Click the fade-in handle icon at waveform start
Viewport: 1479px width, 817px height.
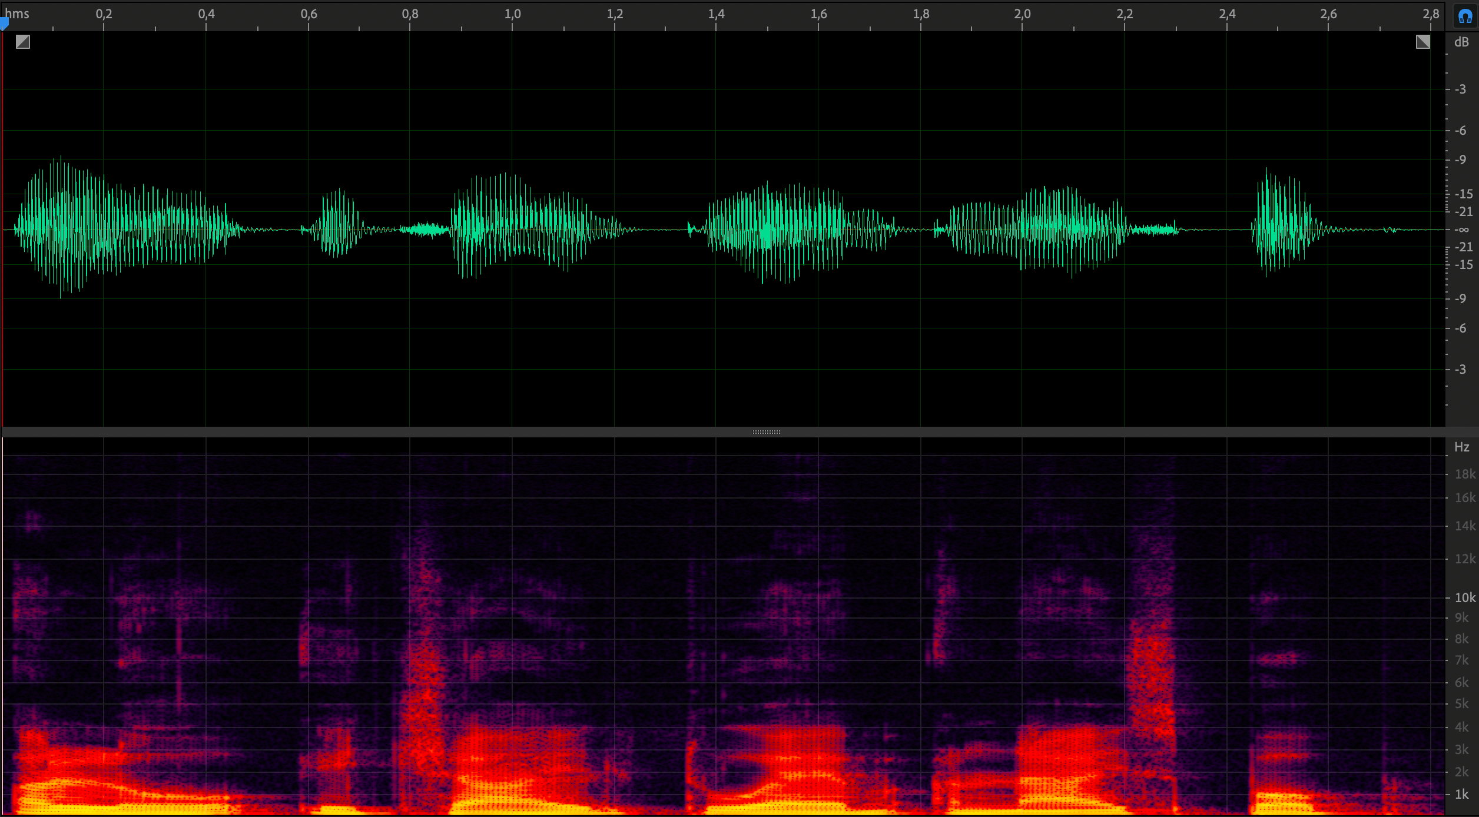point(23,42)
